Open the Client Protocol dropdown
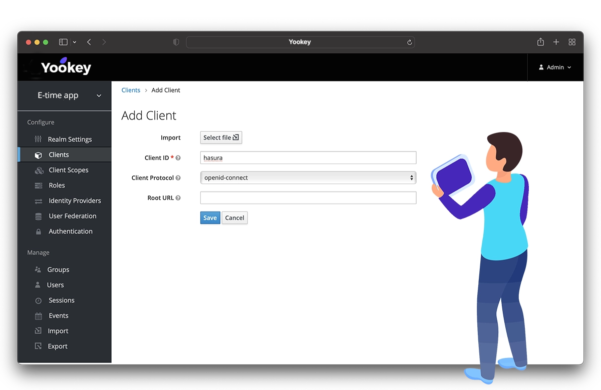 click(308, 177)
